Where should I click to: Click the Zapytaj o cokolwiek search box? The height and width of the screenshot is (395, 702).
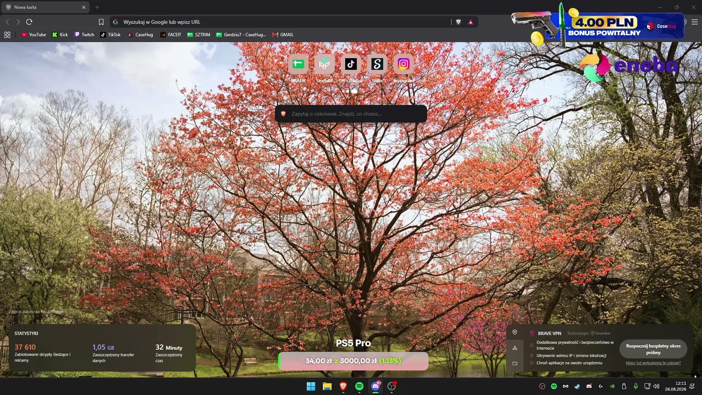351,114
